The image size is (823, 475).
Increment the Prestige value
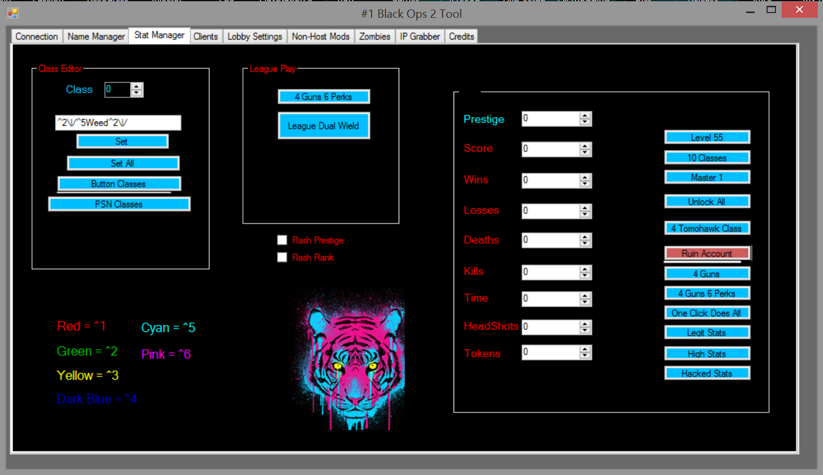[x=585, y=115]
